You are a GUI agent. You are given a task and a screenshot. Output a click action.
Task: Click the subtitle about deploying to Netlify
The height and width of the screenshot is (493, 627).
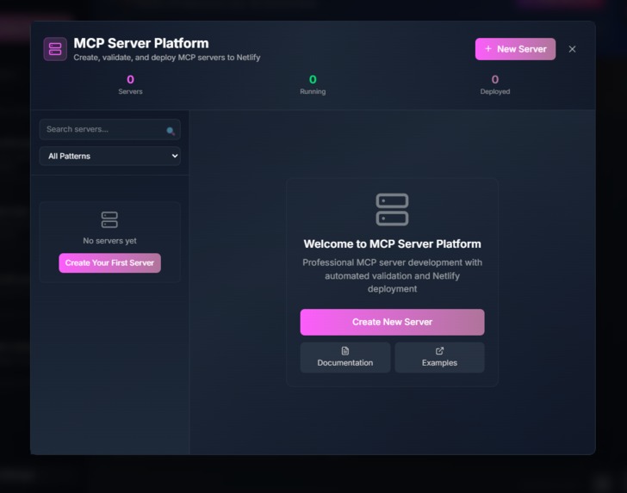(x=167, y=58)
